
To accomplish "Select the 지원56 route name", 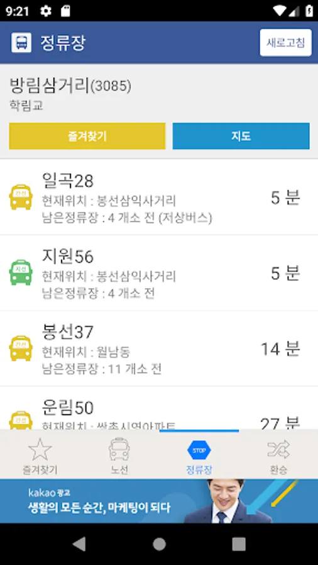I will tap(68, 257).
